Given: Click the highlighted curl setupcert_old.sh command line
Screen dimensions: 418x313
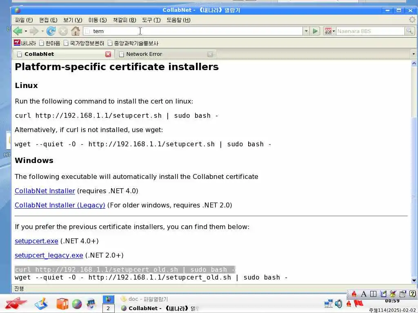Looking at the screenshot, I should [125, 269].
